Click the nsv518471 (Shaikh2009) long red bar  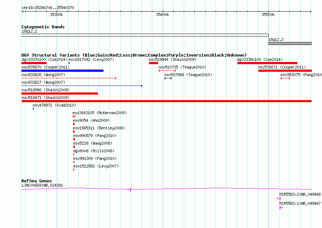coord(166,101)
